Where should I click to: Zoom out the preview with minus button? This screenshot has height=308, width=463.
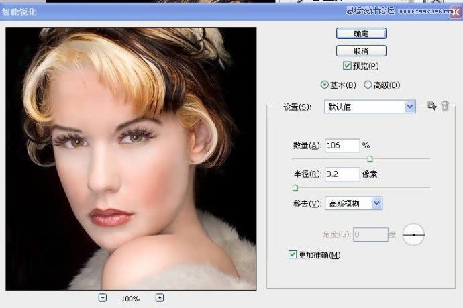click(103, 298)
